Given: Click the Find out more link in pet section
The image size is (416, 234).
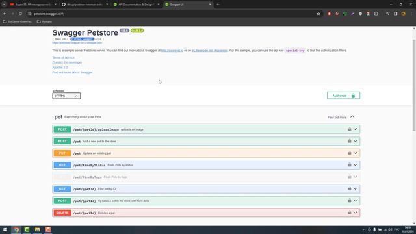Looking at the screenshot, I should [337, 117].
